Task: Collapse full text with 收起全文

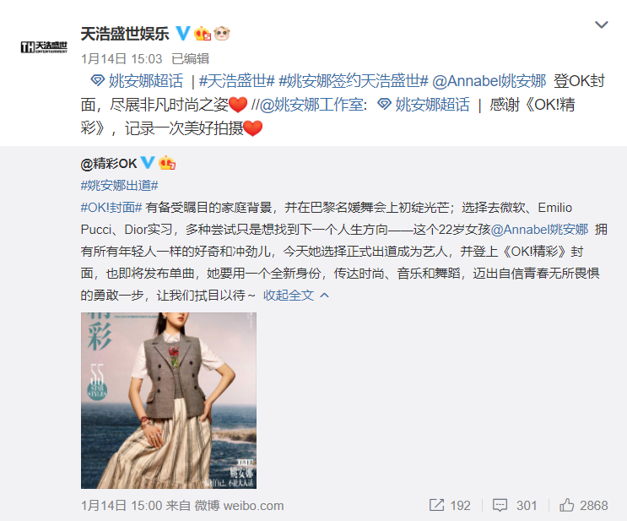Action: pyautogui.click(x=296, y=296)
